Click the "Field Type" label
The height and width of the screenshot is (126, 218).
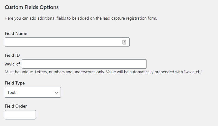(x=15, y=83)
